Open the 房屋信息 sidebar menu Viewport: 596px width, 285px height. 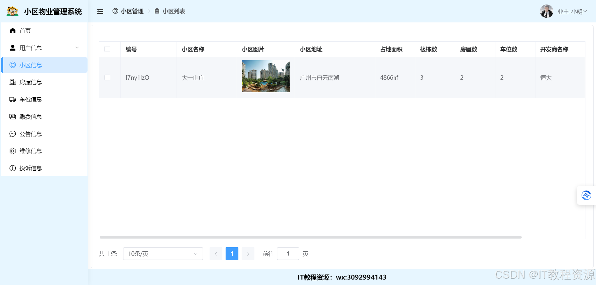(45, 82)
